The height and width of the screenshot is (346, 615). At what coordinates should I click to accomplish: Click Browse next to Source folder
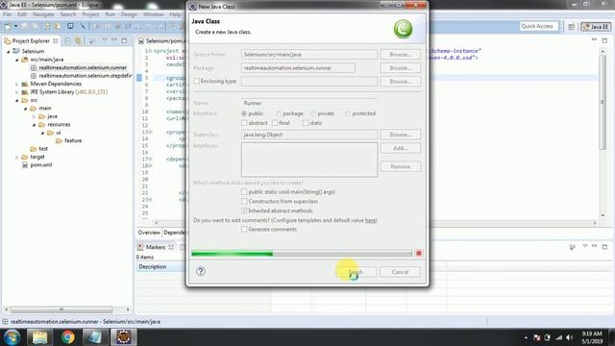tap(400, 55)
